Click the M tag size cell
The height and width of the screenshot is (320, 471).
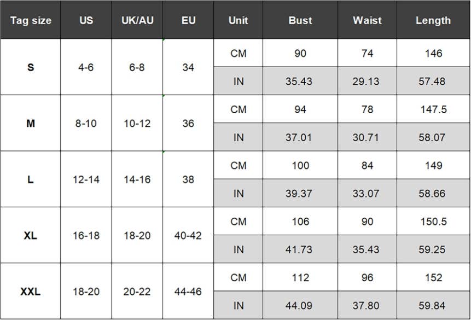(31, 124)
